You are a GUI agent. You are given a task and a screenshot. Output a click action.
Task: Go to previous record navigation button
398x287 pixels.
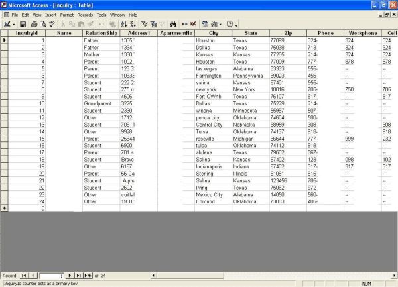click(33, 275)
